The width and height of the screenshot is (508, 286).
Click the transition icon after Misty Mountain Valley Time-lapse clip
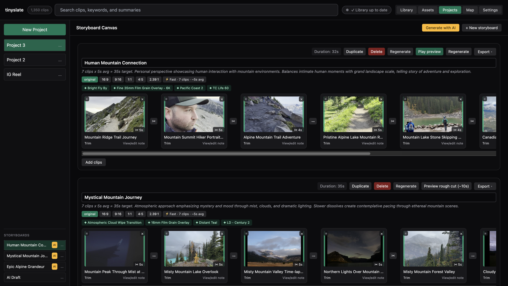[313, 256]
